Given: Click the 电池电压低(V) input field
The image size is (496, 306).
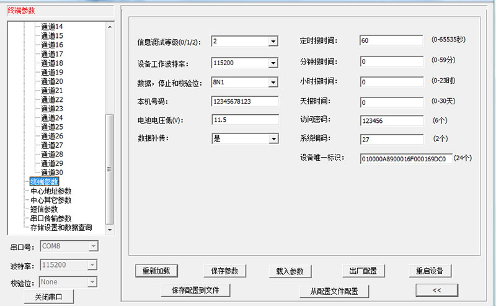Looking at the screenshot, I should pos(245,120).
